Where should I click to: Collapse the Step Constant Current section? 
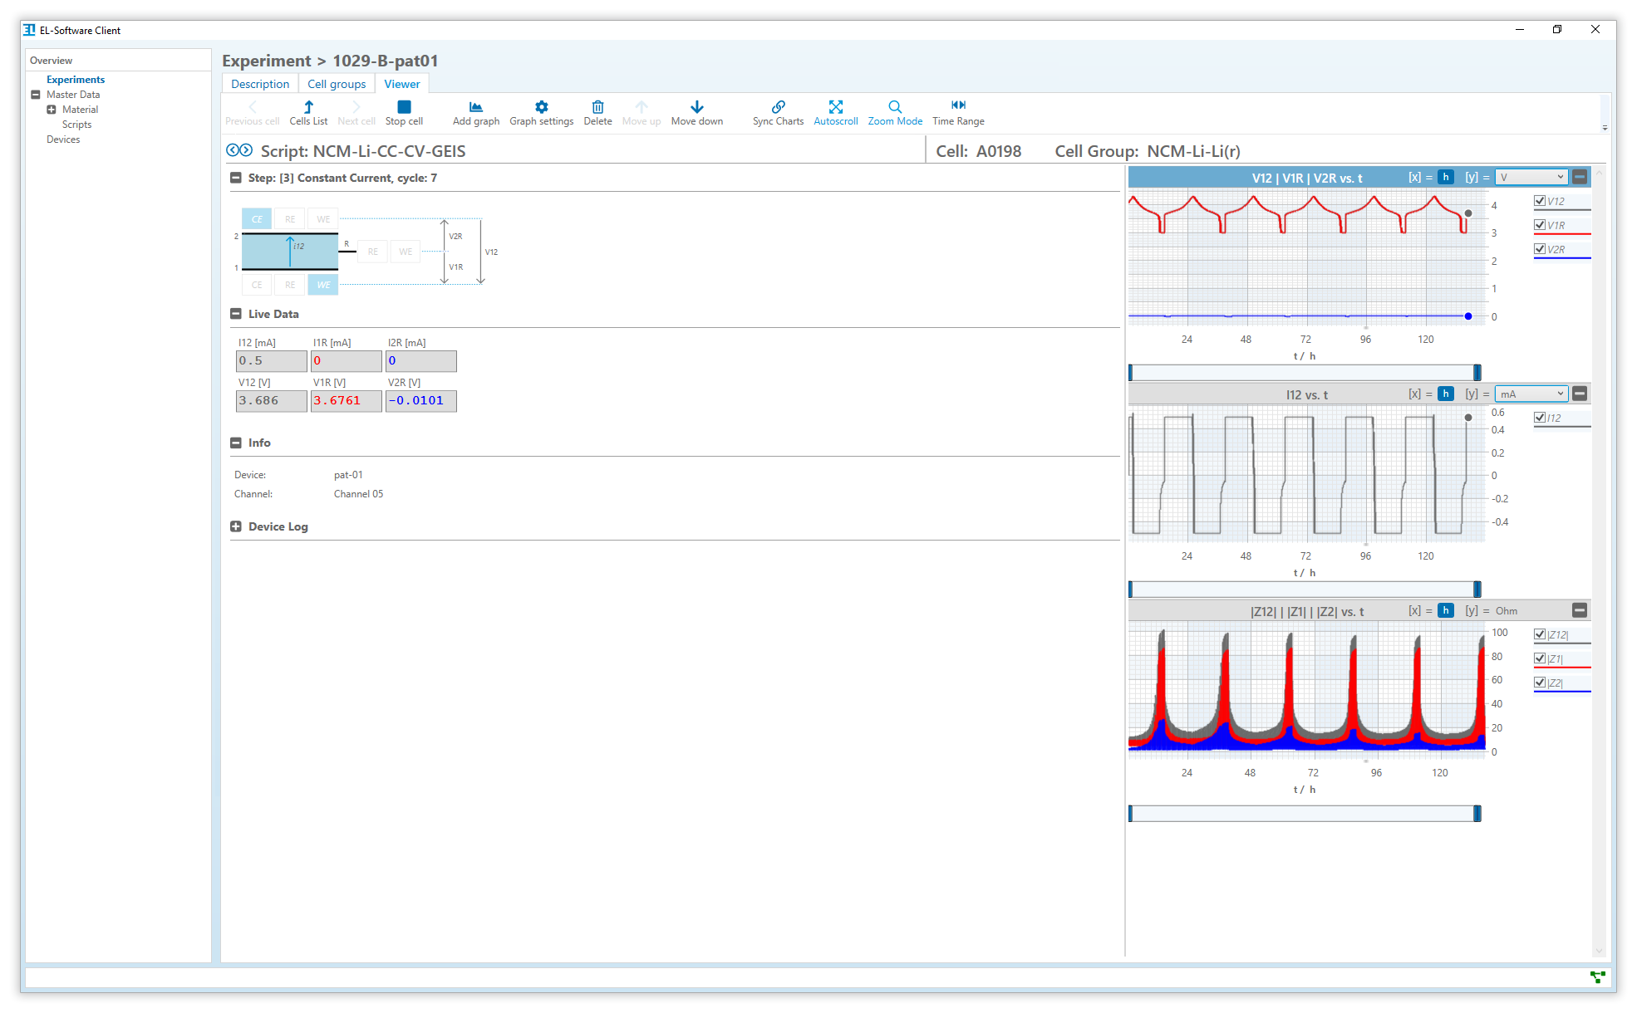pos(236,178)
